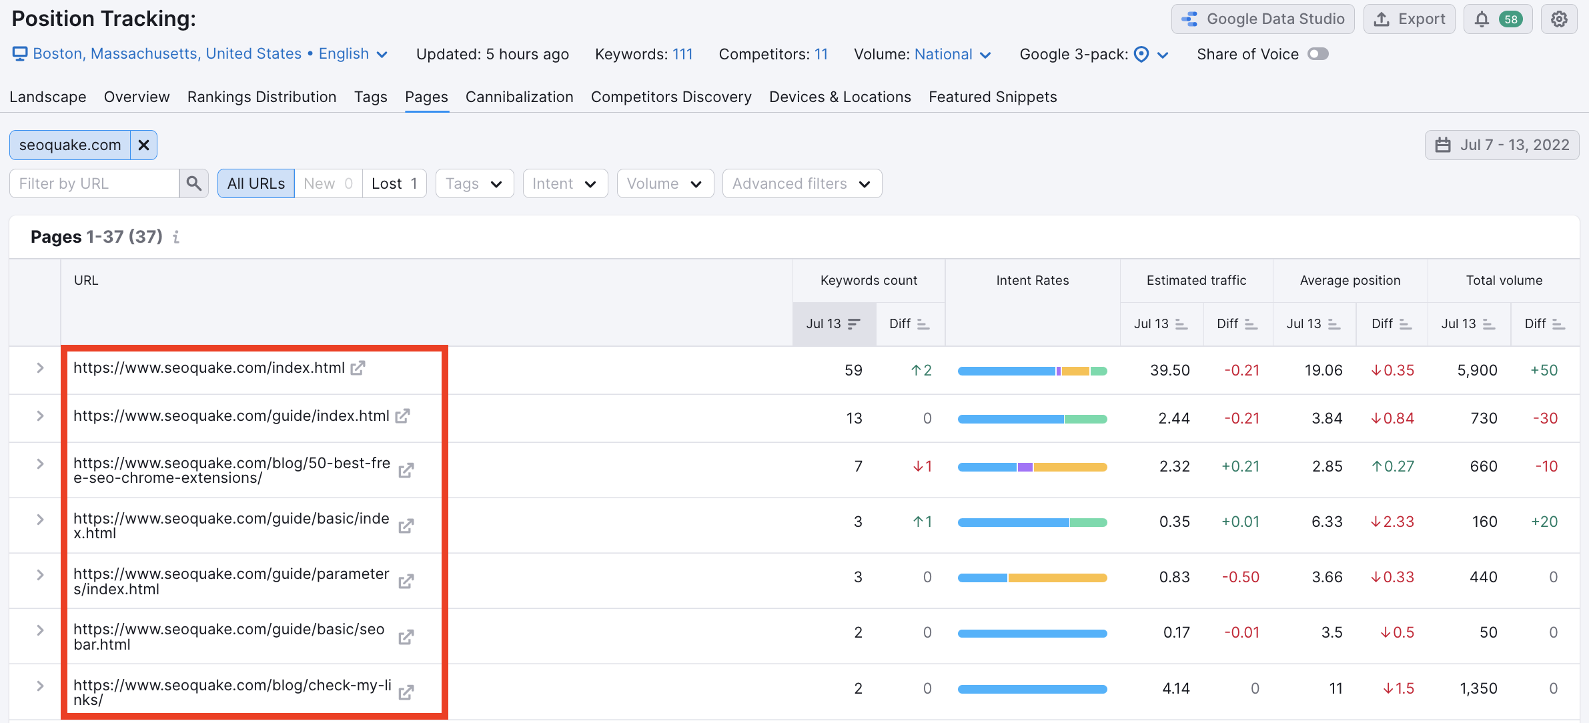Click the Export button

click(x=1410, y=19)
